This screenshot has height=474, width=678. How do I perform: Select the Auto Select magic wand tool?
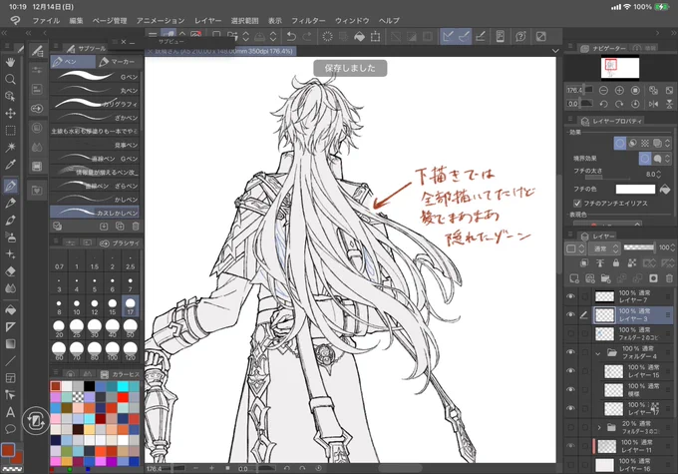[x=10, y=147]
